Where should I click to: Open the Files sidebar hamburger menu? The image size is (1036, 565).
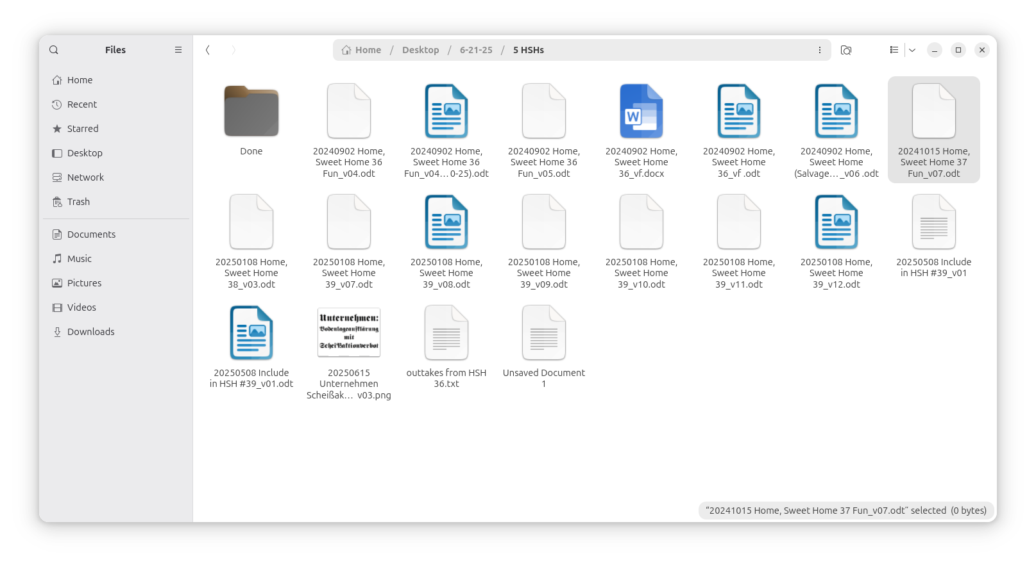coord(178,50)
